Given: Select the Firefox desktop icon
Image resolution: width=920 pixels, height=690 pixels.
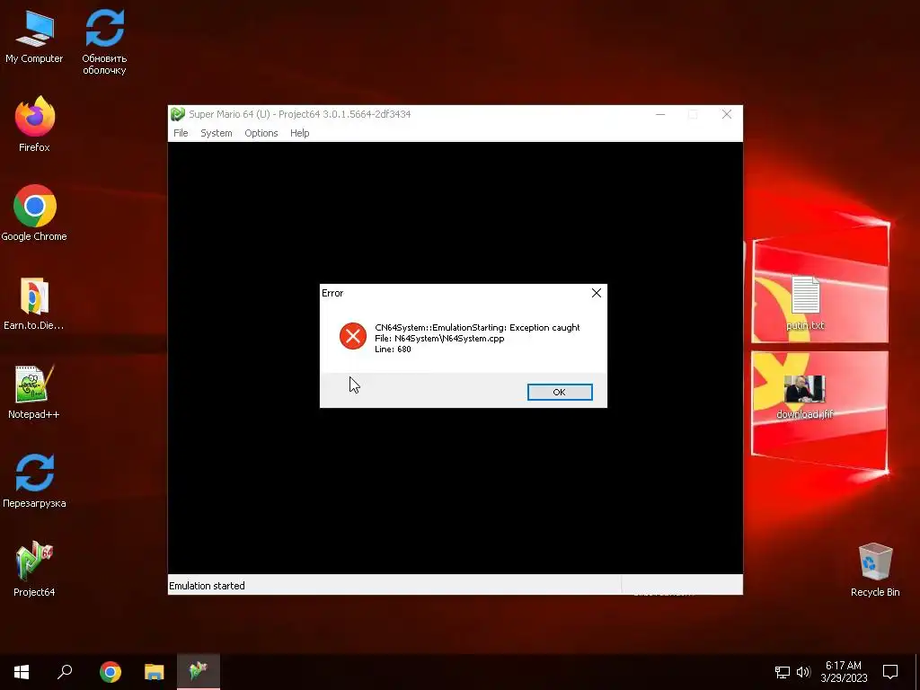Looking at the screenshot, I should (34, 124).
